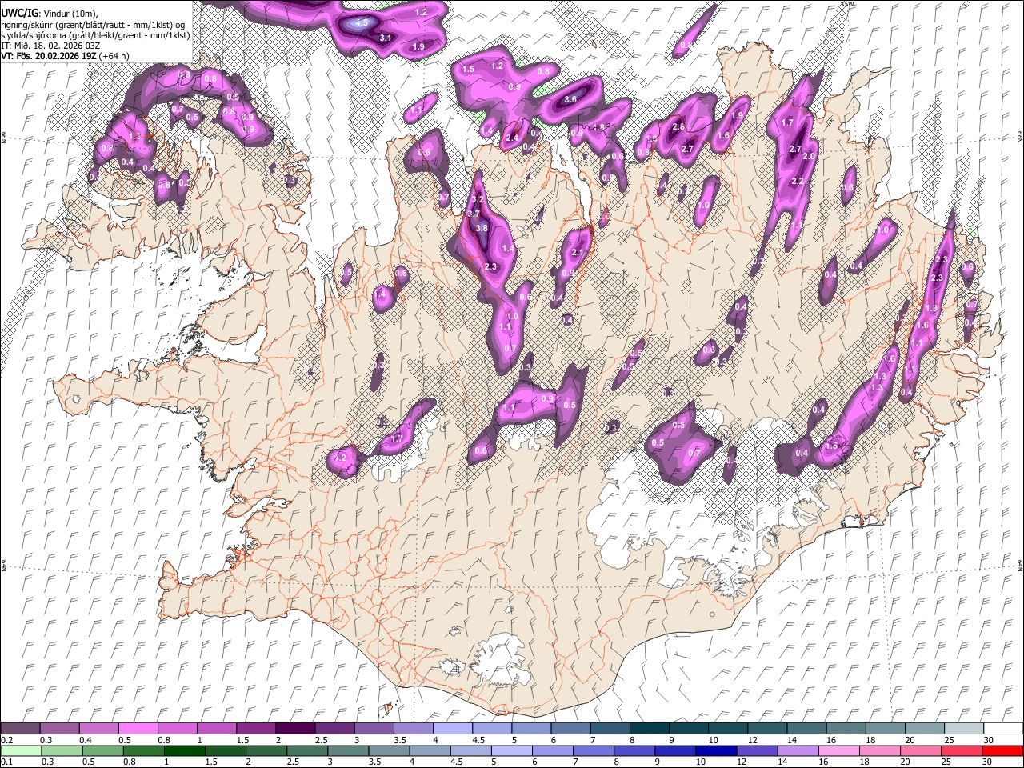Click the 3.7 precipitation value on the map
The image size is (1024, 768).
click(473, 214)
